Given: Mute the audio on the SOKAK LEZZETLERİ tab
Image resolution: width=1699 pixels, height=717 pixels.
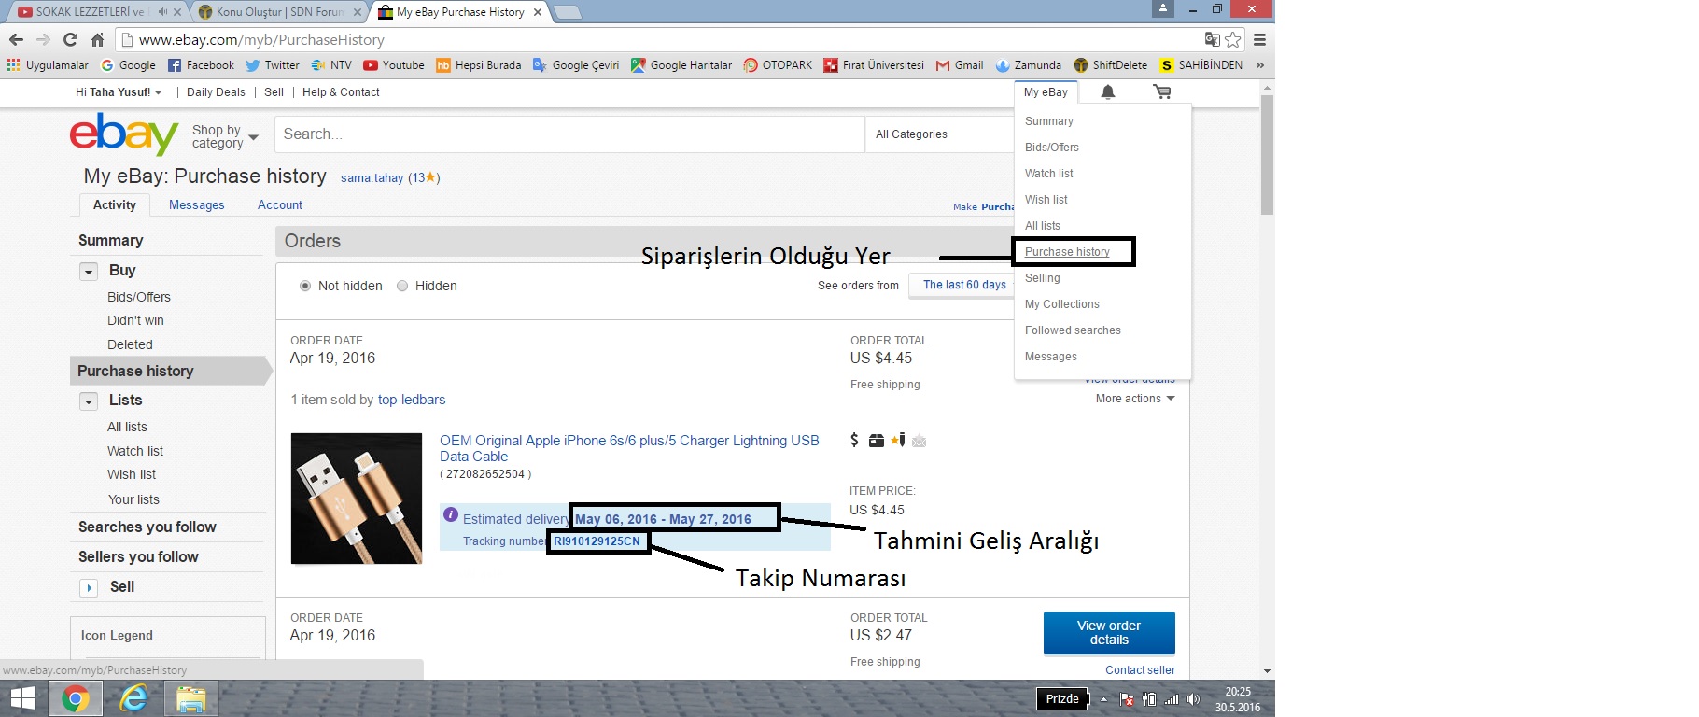Looking at the screenshot, I should (x=162, y=12).
